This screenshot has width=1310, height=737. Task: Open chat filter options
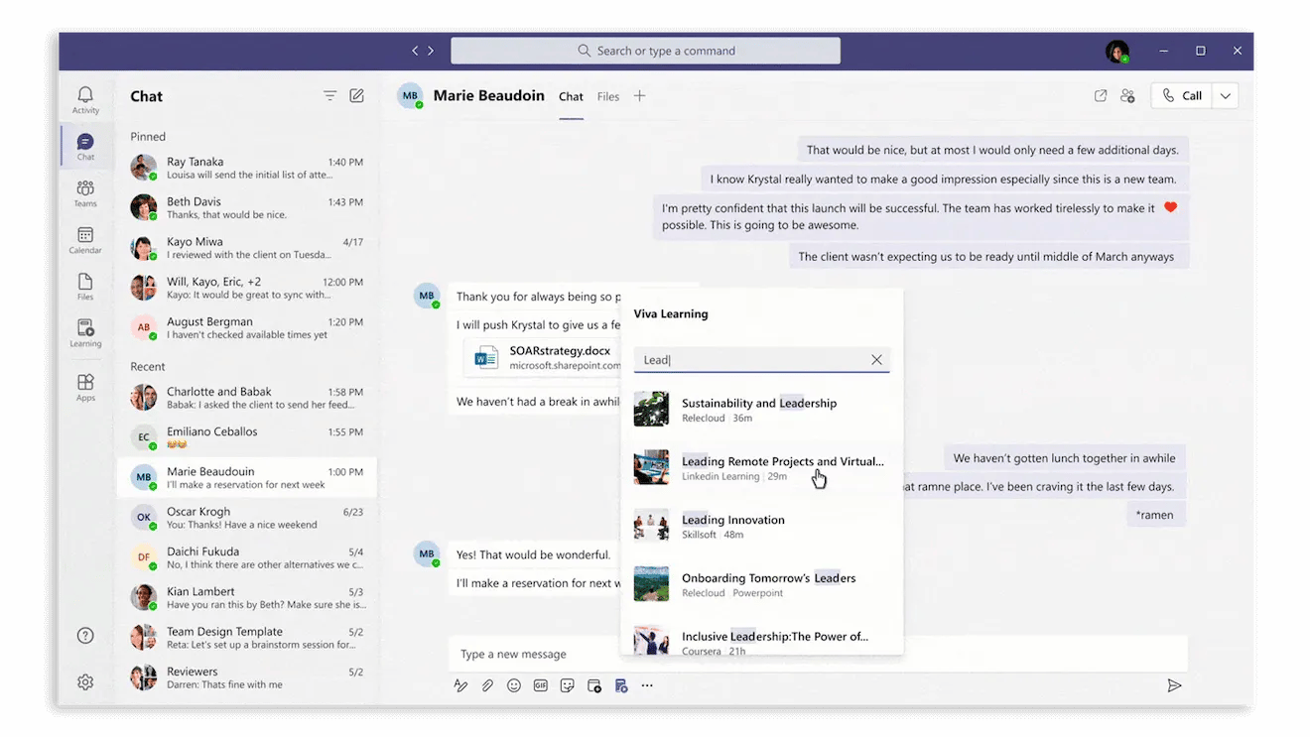[x=329, y=96]
